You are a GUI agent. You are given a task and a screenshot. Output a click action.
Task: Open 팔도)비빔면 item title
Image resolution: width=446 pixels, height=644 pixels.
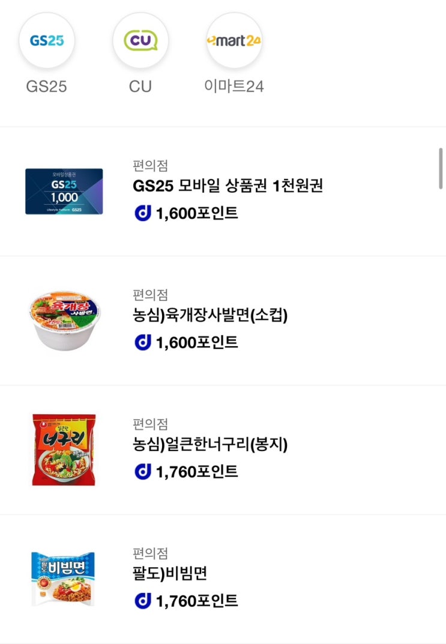coord(170,573)
